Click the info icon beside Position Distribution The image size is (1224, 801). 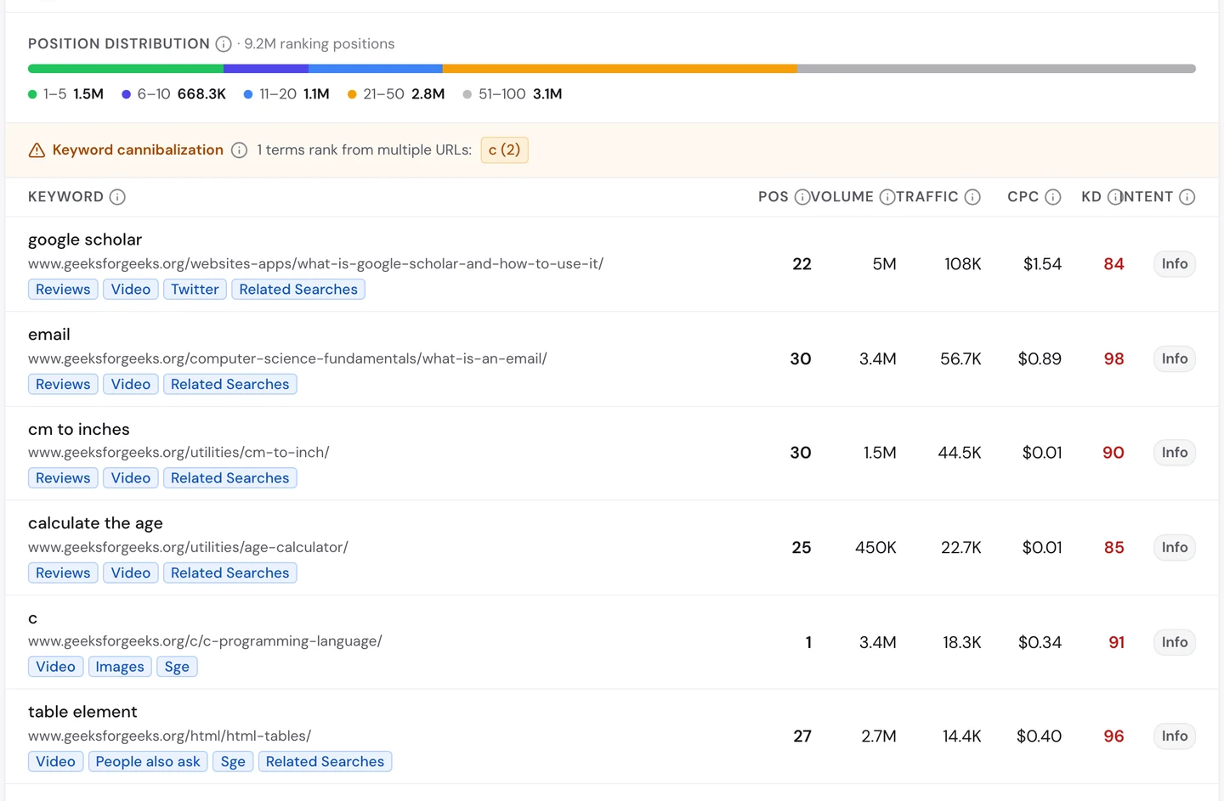[x=224, y=44]
